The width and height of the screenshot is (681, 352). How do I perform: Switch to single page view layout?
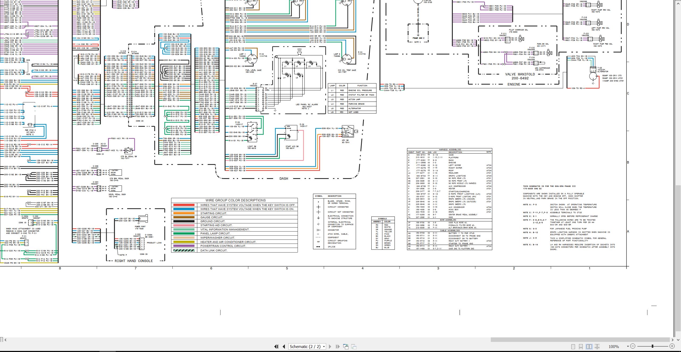(x=573, y=346)
